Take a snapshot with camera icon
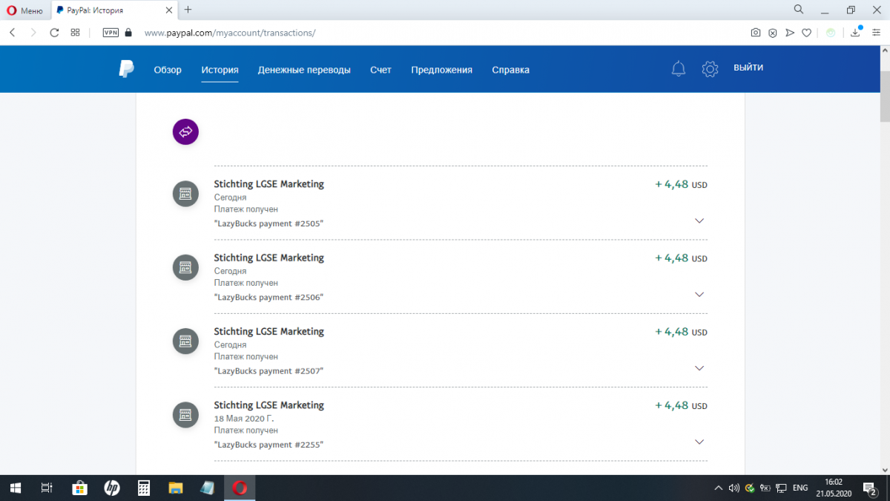The image size is (890, 501). pos(755,33)
